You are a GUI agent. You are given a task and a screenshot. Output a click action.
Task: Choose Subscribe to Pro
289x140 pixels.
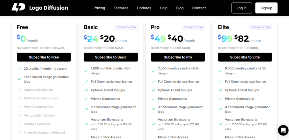coord(178,57)
